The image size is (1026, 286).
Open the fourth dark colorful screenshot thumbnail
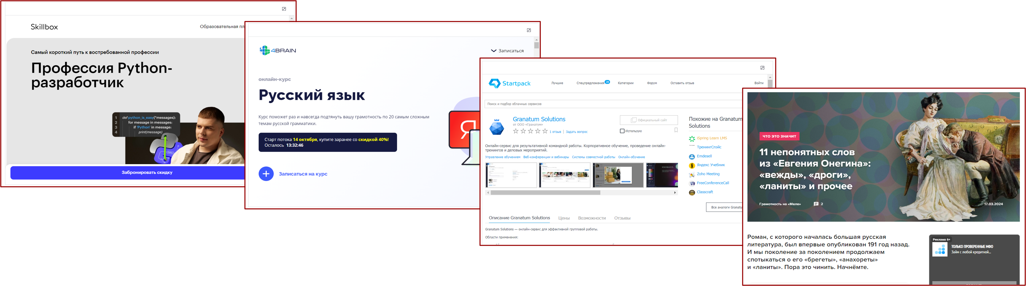(x=662, y=175)
